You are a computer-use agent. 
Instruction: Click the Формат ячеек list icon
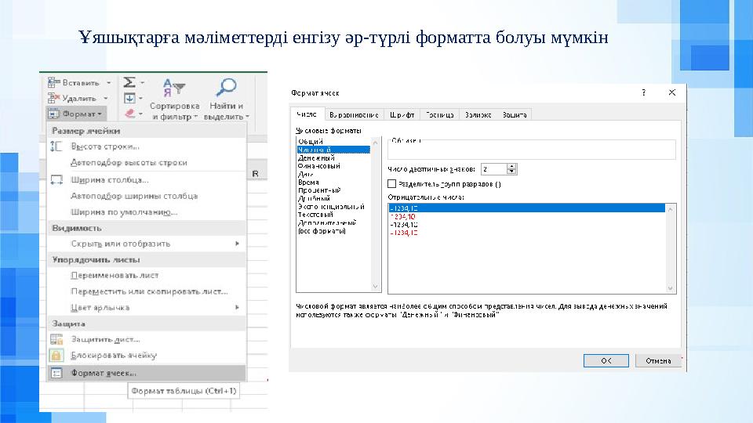pos(56,373)
